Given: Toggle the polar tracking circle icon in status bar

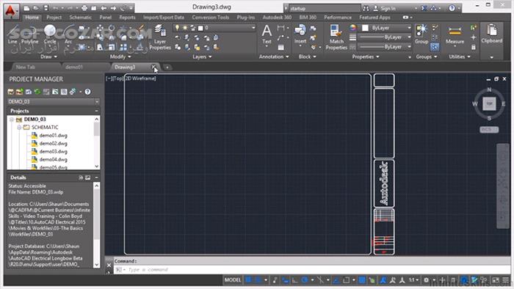Looking at the screenshot, I should point(305,280).
